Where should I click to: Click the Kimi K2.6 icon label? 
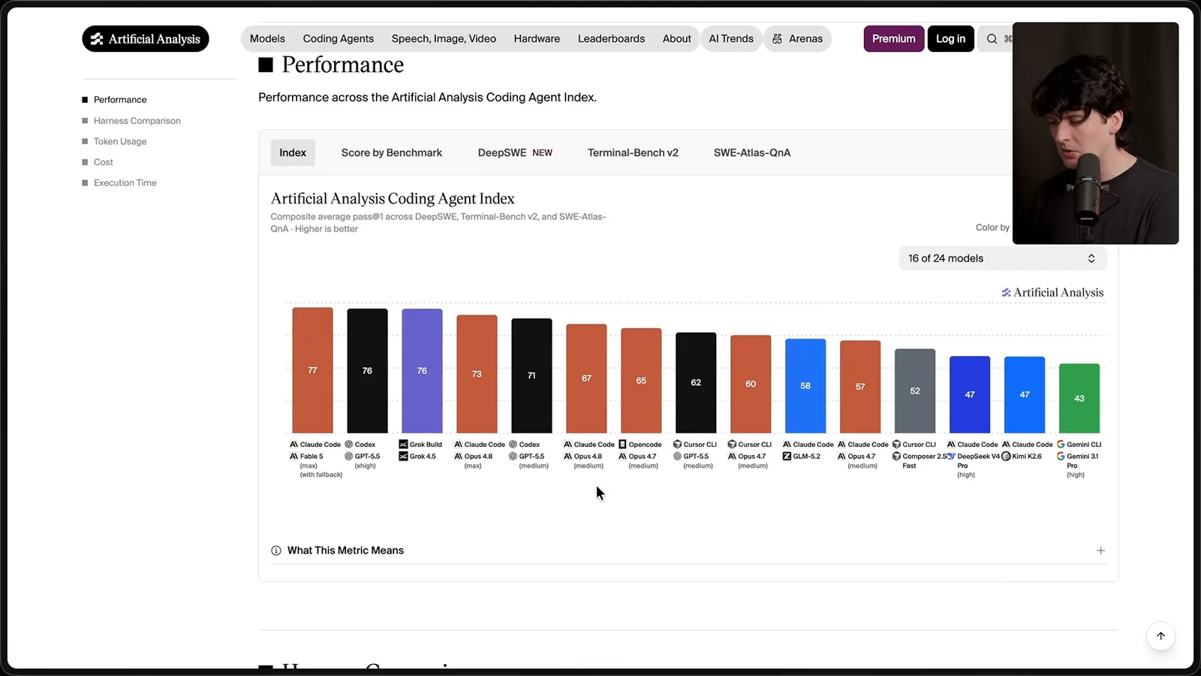[x=1006, y=456]
